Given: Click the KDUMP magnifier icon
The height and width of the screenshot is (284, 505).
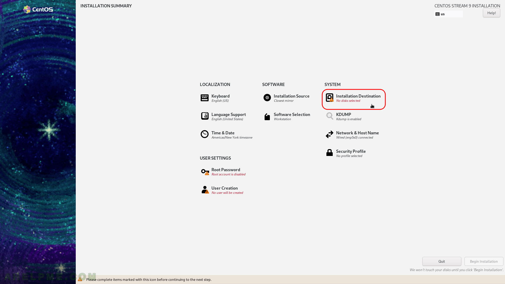Looking at the screenshot, I should coord(330,116).
